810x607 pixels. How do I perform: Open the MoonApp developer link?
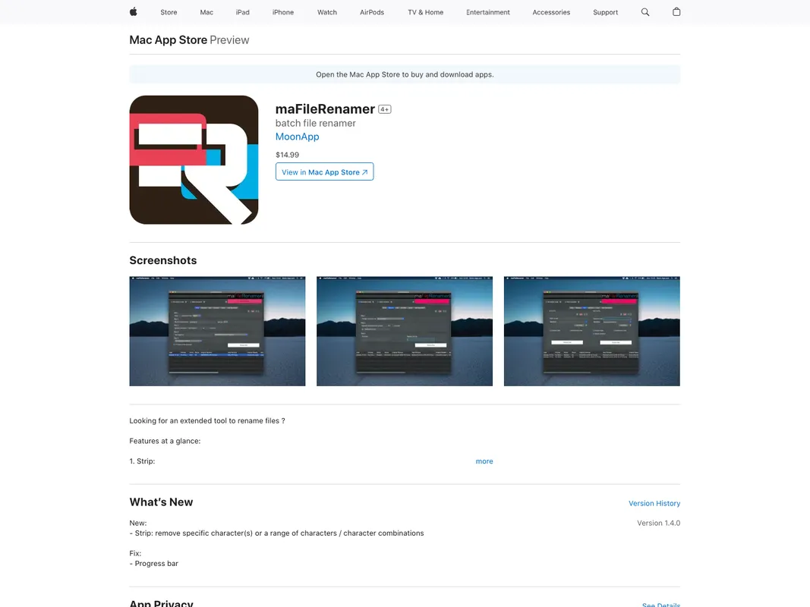point(297,136)
